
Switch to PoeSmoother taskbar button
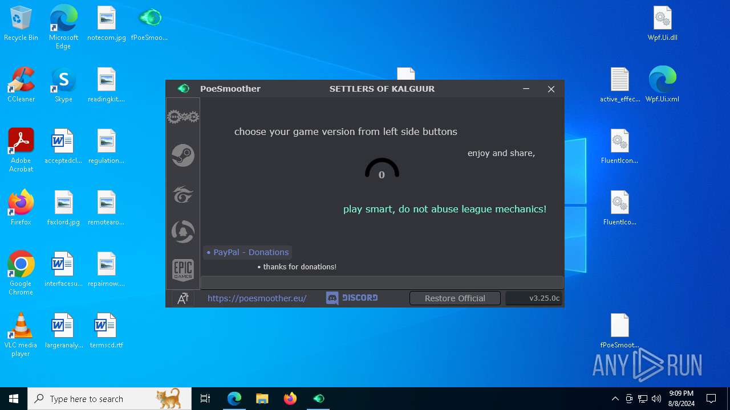click(318, 399)
